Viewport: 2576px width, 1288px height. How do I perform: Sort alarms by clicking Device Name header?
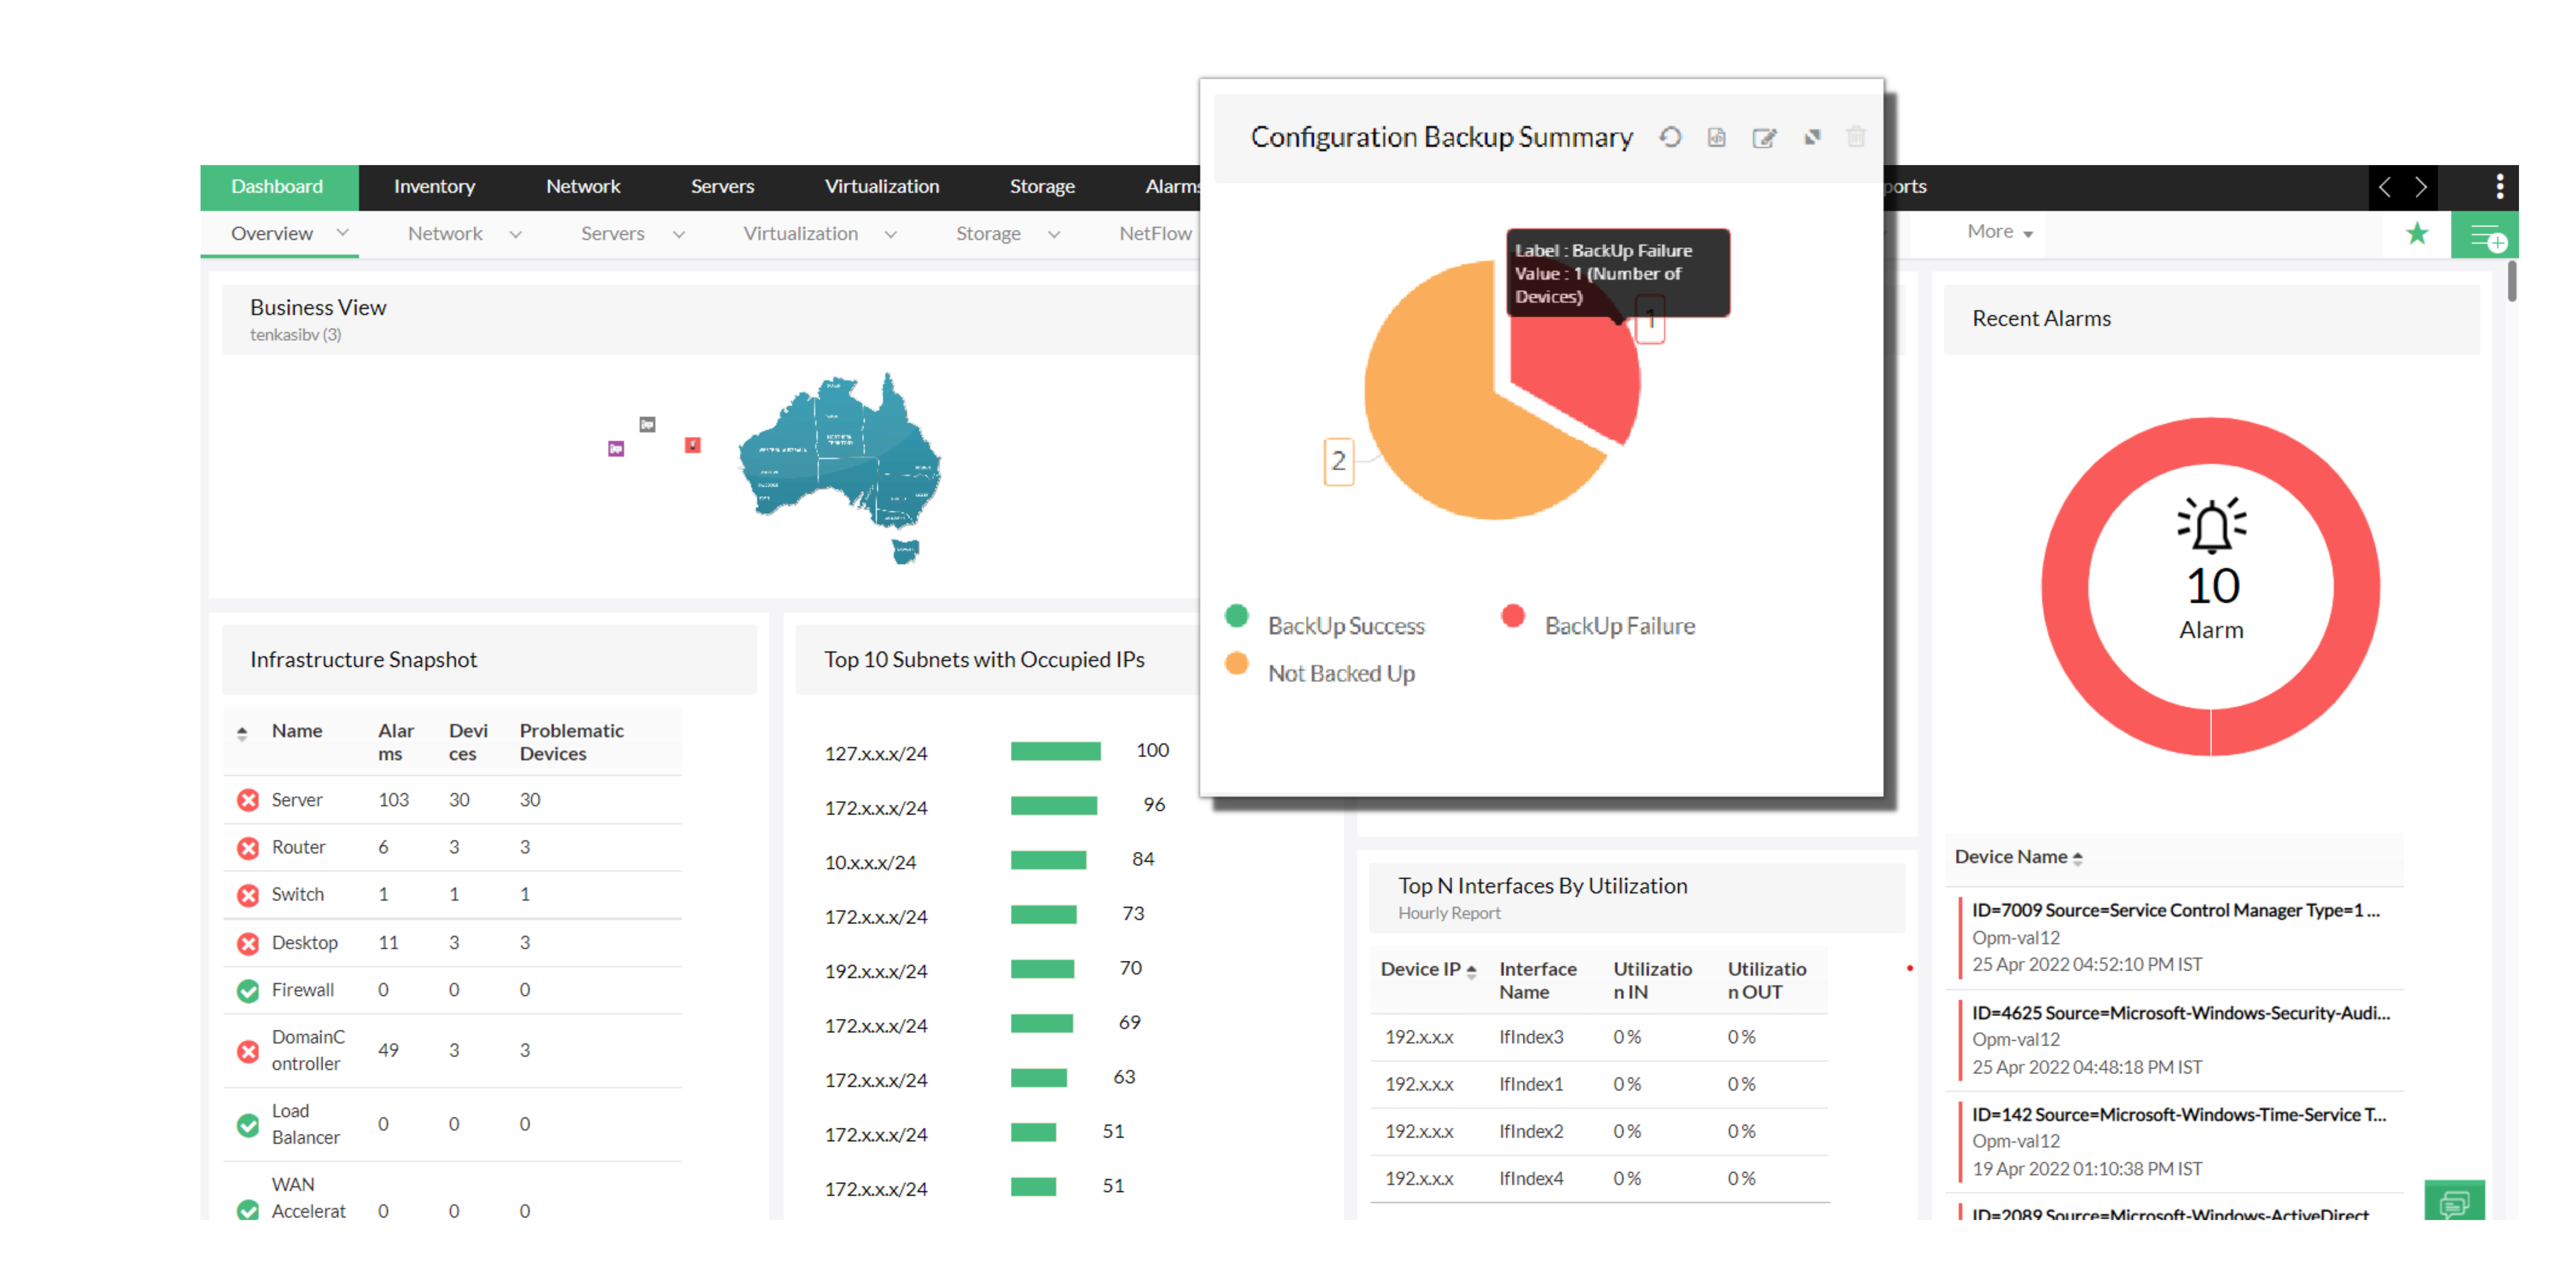coord(2018,857)
